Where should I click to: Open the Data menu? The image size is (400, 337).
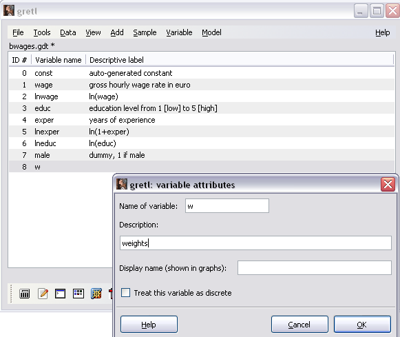[x=68, y=32]
